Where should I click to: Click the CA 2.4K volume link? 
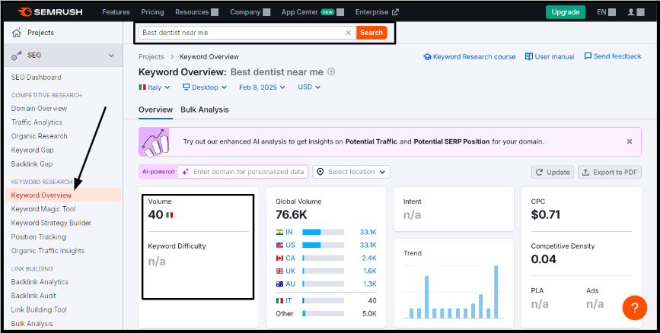point(369,258)
